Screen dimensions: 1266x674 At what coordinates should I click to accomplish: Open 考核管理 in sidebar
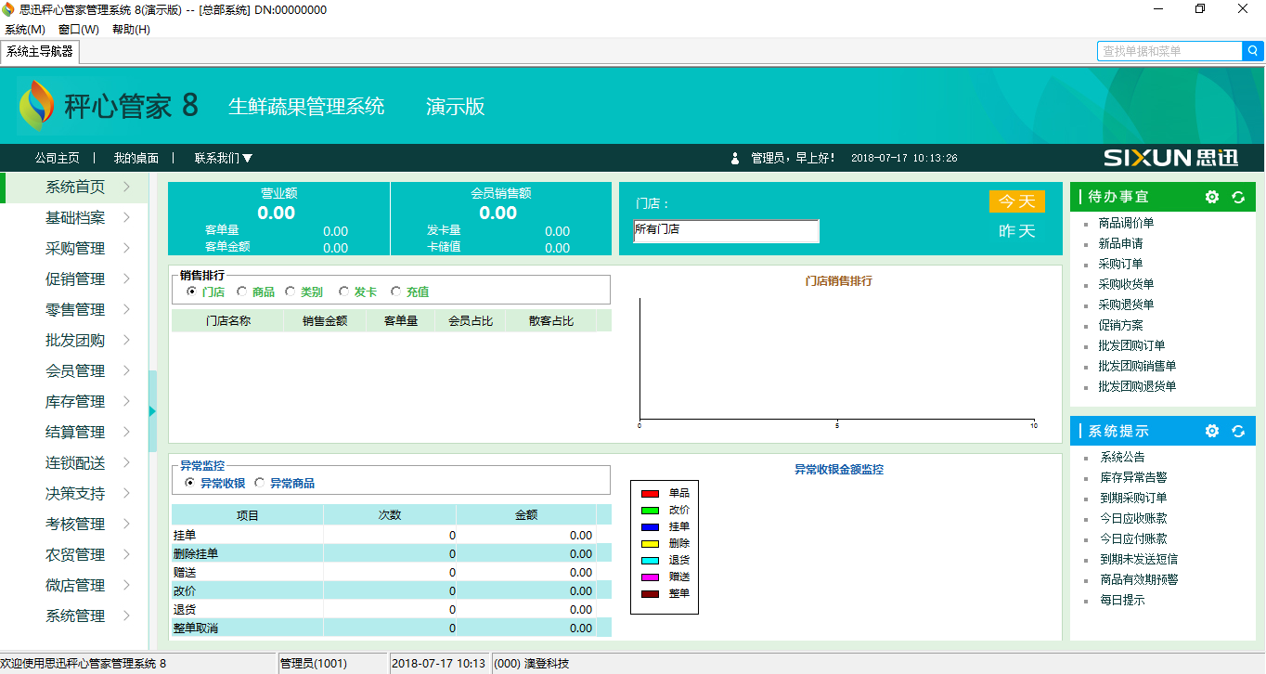point(74,525)
